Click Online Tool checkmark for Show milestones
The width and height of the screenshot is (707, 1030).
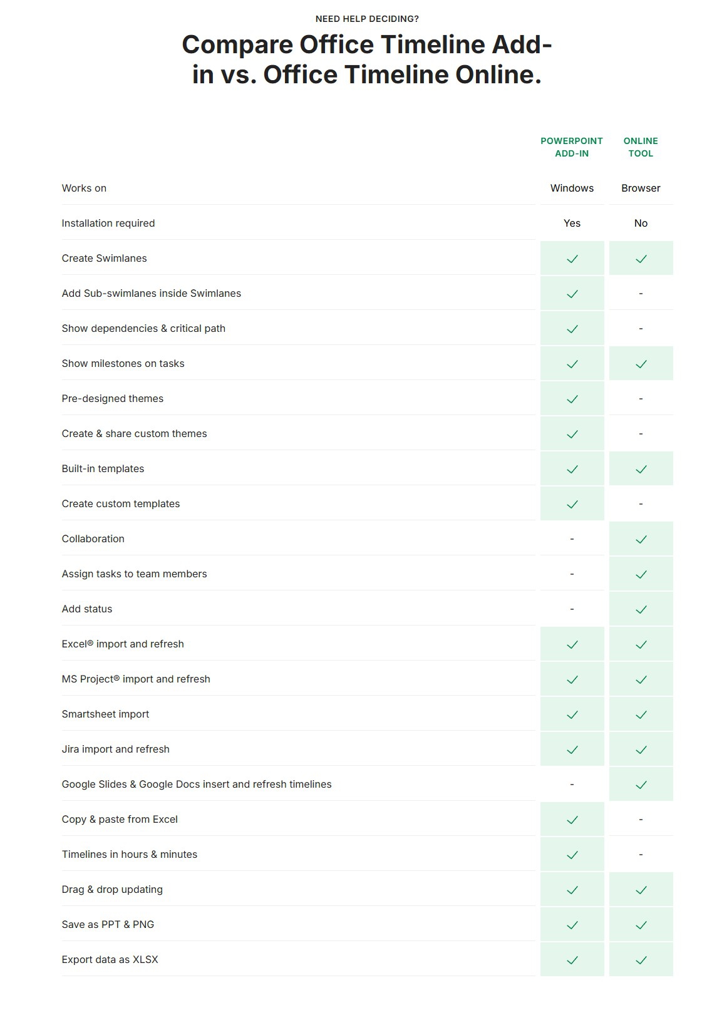click(641, 364)
